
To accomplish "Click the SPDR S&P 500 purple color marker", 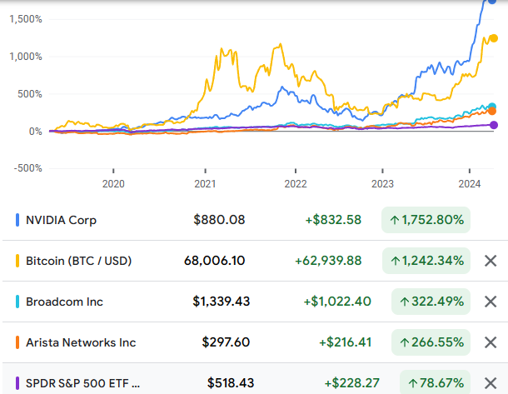I will tap(17, 383).
